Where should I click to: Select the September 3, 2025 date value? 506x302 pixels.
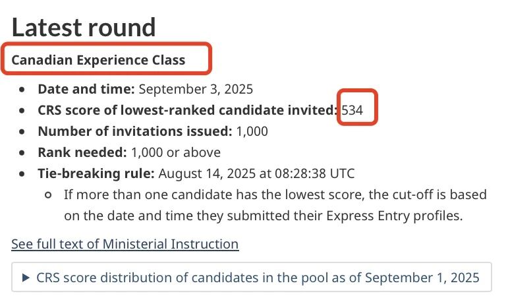click(x=196, y=89)
